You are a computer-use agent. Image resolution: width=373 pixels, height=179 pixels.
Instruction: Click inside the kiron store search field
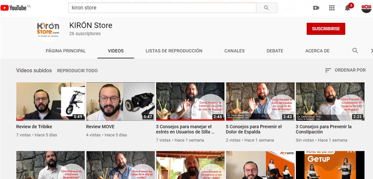coord(162,8)
